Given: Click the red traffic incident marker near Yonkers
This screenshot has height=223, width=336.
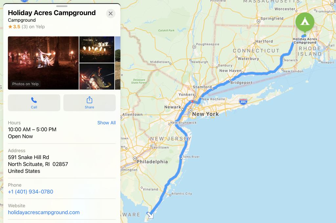Looking at the screenshot, I should [x=192, y=101].
